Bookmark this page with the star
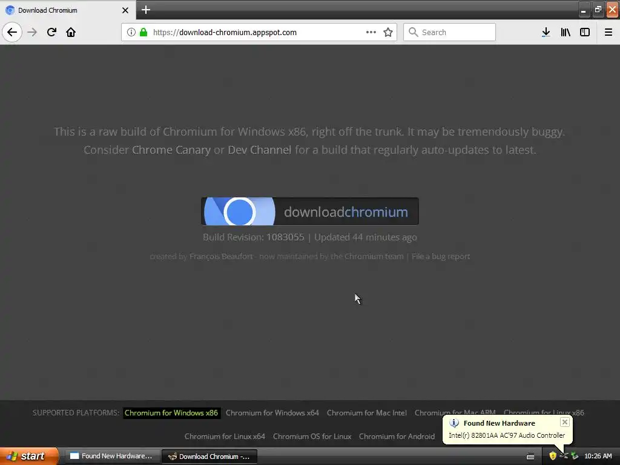The image size is (620, 465). click(388, 32)
